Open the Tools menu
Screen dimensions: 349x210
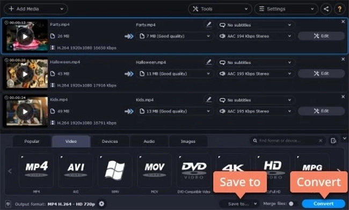(x=220, y=9)
